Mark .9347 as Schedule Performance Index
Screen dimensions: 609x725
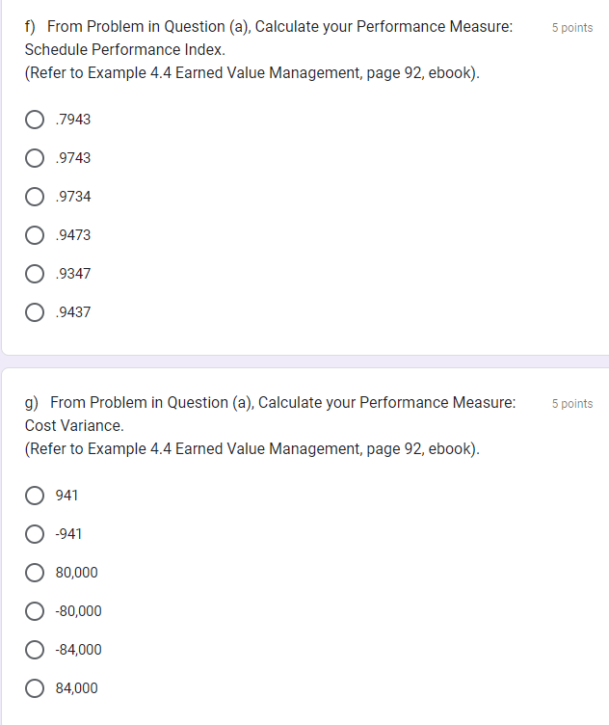35,274
